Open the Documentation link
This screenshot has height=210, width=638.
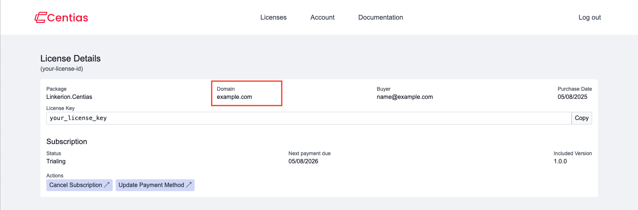(381, 17)
